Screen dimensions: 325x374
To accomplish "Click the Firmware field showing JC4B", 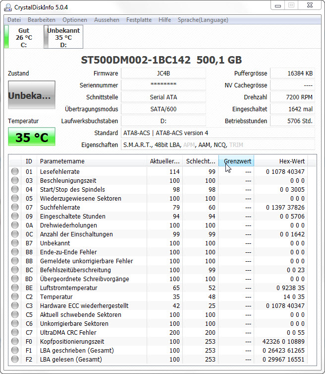I will 163,73.
